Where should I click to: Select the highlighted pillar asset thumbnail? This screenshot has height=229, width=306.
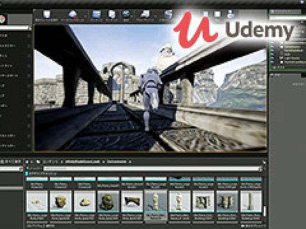tap(156, 201)
